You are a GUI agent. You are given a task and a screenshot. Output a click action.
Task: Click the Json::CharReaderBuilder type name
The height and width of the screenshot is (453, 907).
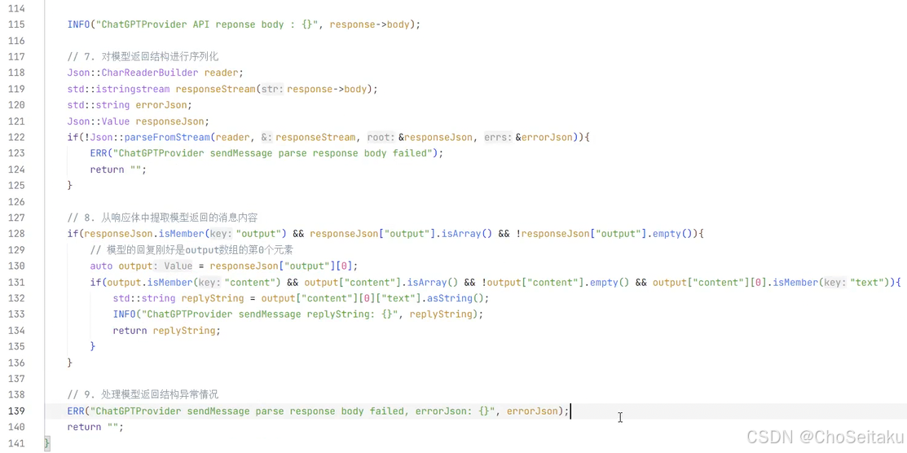tap(133, 73)
